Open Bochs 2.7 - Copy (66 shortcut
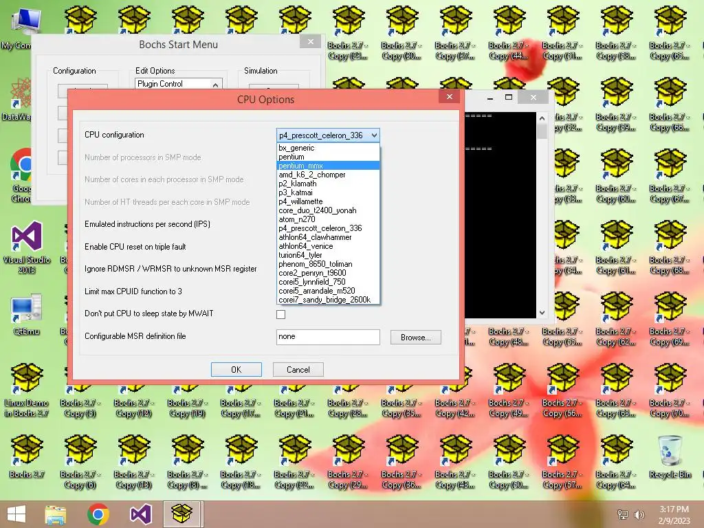This screenshot has width=704, height=528. click(670, 104)
